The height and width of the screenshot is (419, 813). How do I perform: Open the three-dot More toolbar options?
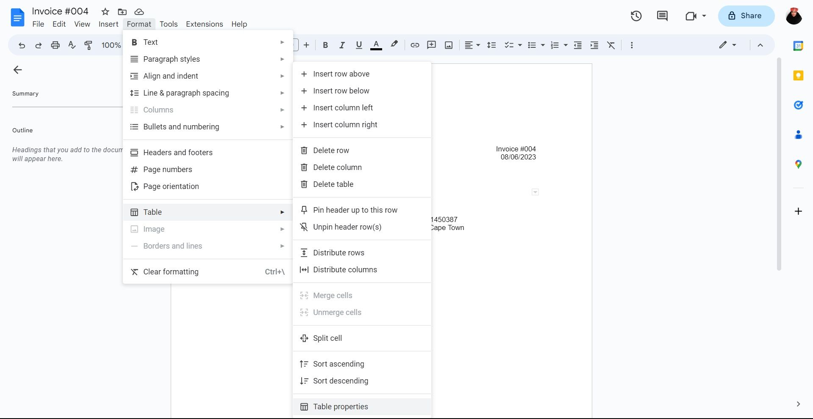pyautogui.click(x=632, y=45)
